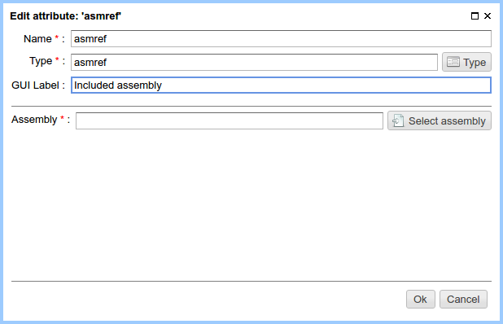The image size is (503, 324).
Task: Close the Edit attribute dialog
Action: point(488,15)
